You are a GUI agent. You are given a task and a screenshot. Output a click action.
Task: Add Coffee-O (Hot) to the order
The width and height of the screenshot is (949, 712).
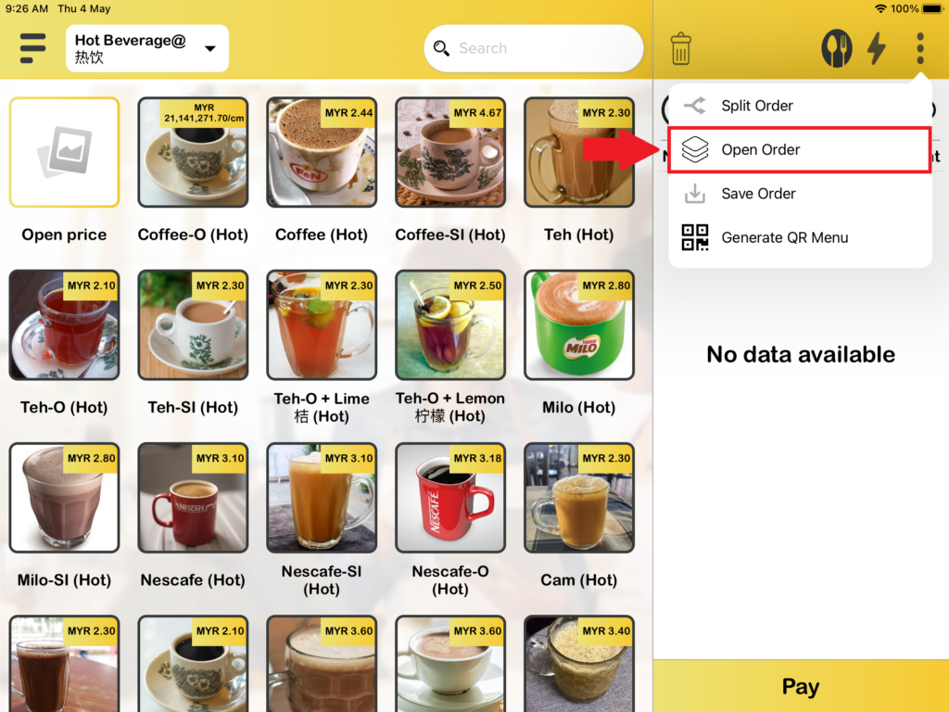(x=193, y=153)
